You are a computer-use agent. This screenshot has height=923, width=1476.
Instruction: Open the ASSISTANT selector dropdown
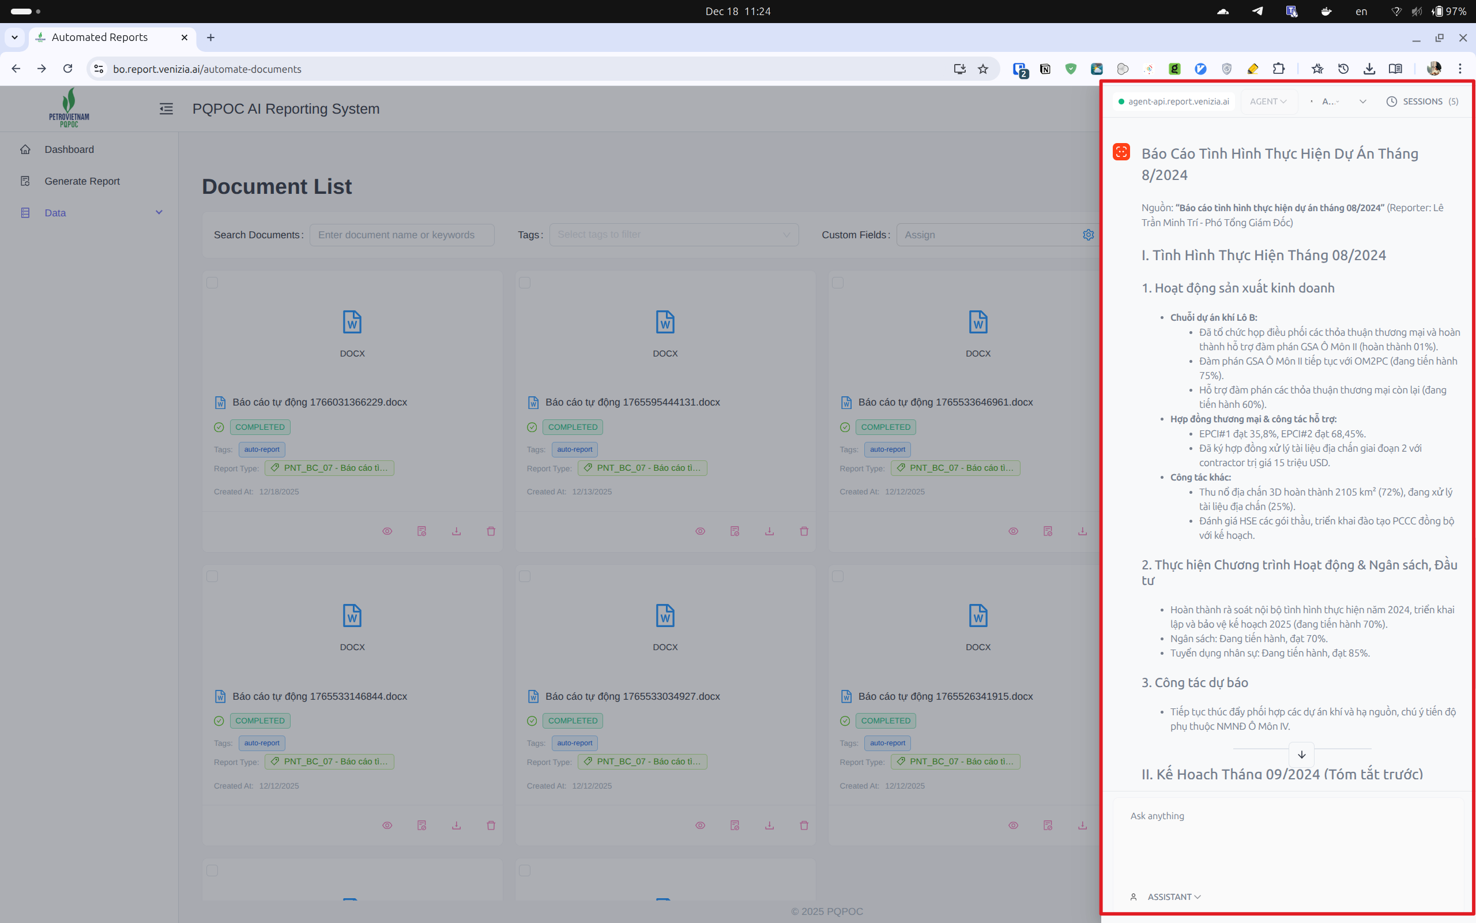coord(1173,896)
